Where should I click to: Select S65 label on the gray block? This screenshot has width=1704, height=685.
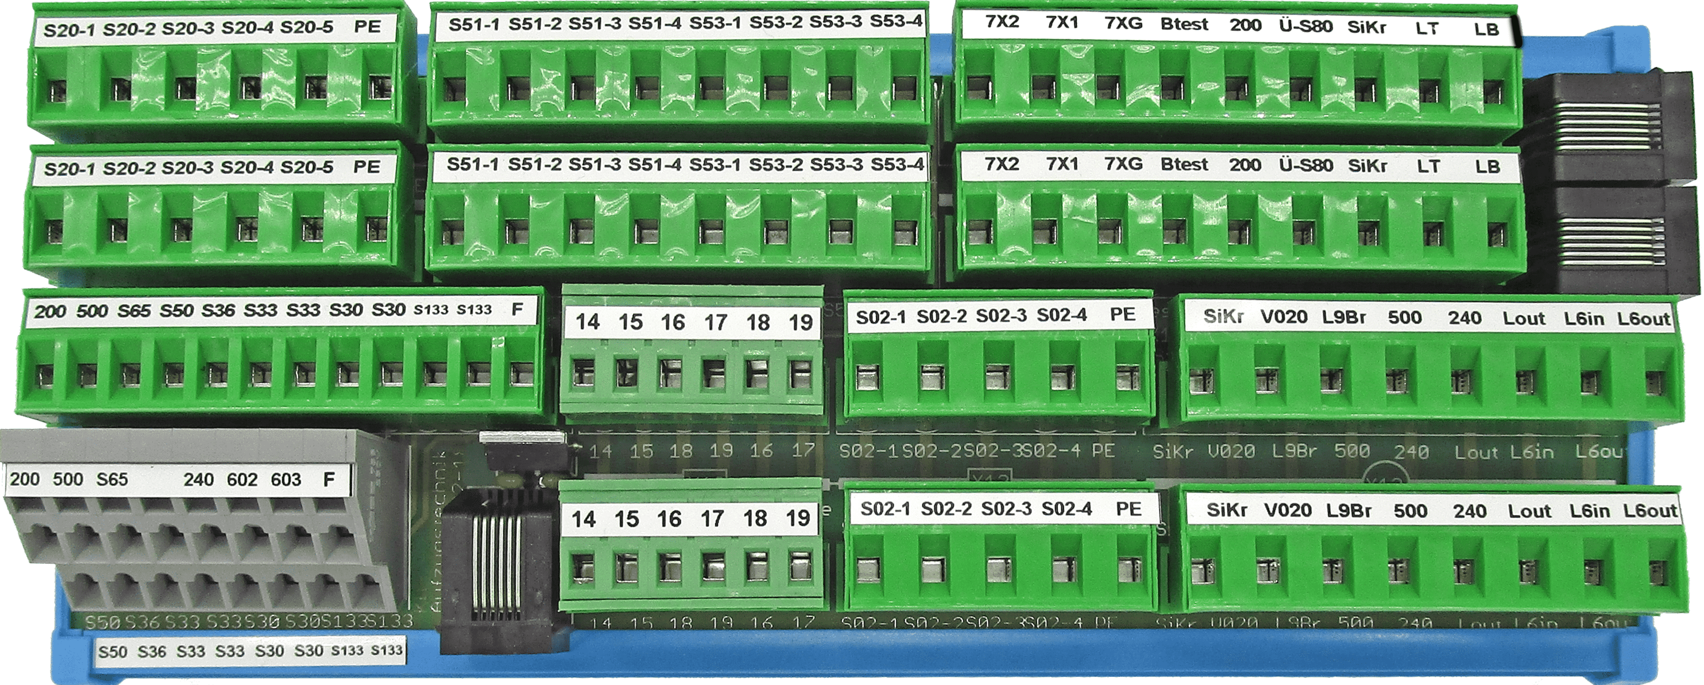pyautogui.click(x=112, y=479)
